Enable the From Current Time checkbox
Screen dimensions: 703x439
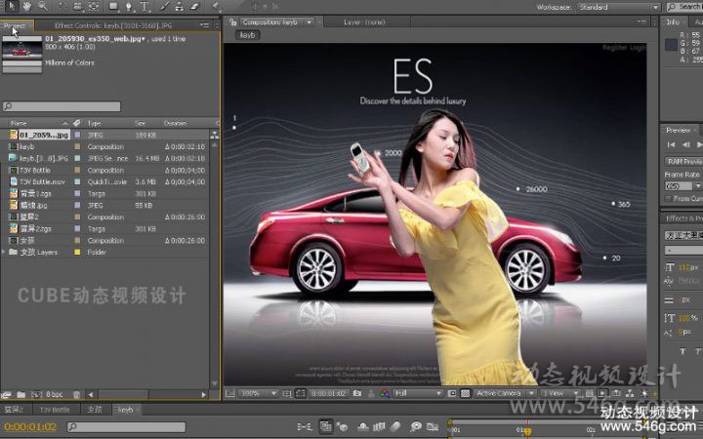click(668, 198)
